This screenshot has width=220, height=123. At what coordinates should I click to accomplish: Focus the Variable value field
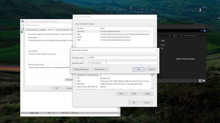[123, 63]
